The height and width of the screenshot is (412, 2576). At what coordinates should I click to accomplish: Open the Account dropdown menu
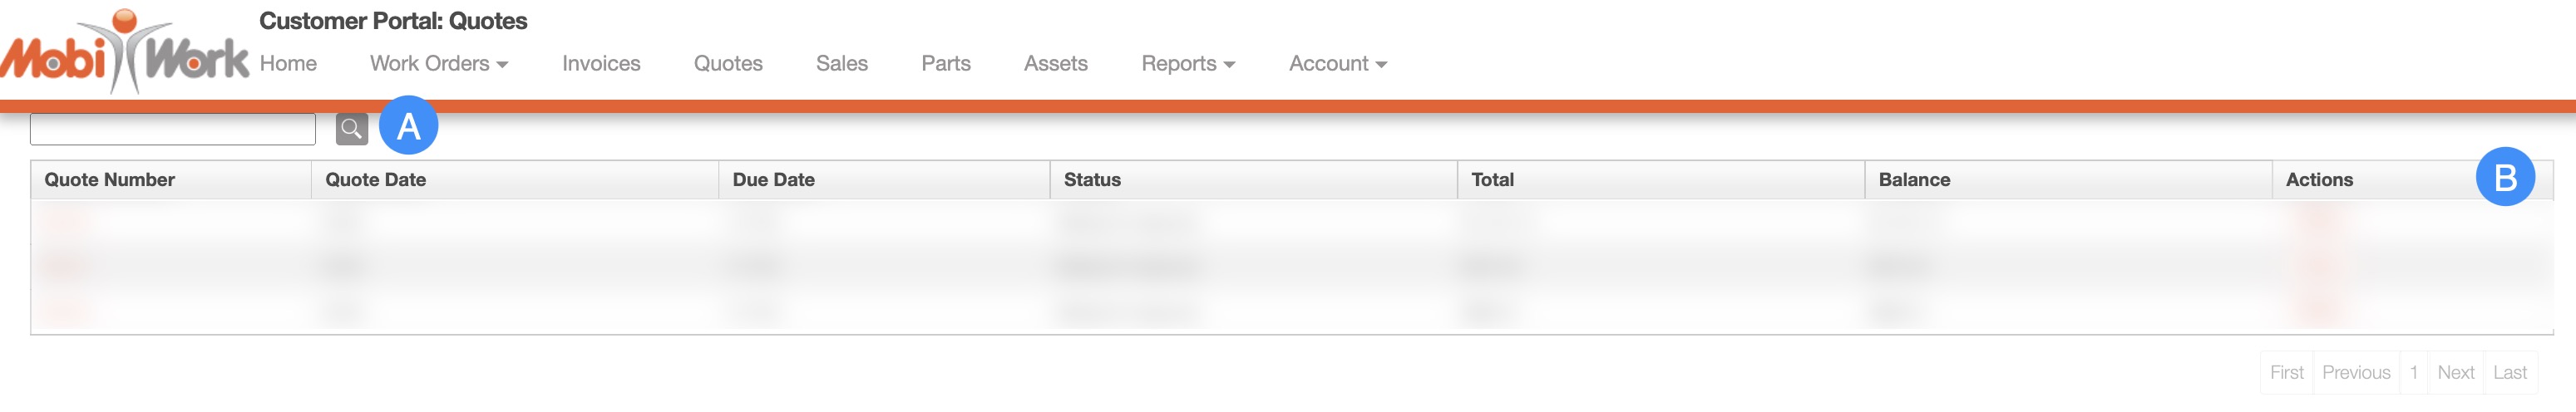click(1337, 63)
